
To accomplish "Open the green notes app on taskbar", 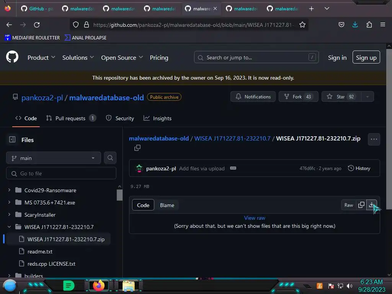I will pos(69,286).
